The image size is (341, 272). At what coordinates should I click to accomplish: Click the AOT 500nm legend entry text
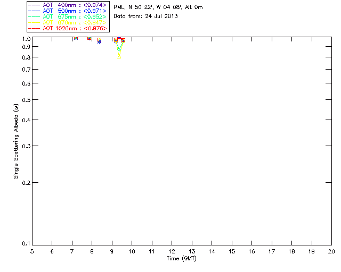coord(75,11)
